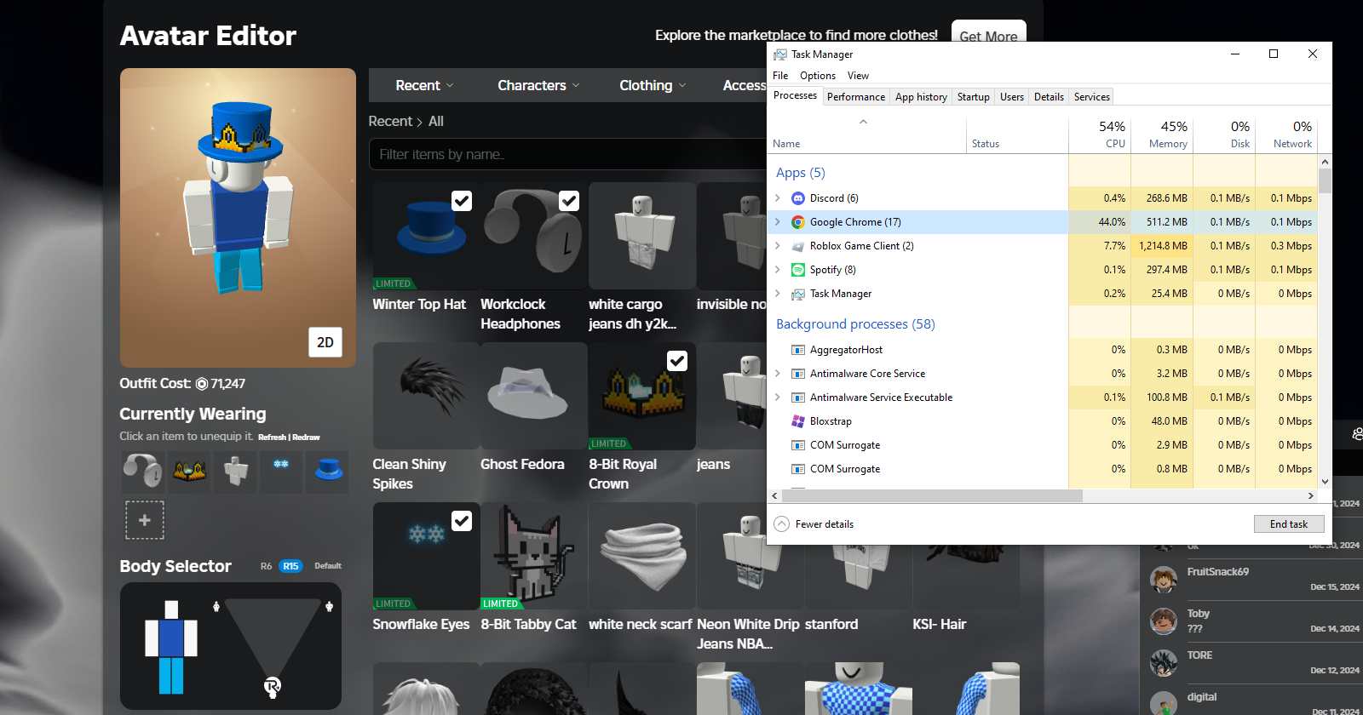Image resolution: width=1363 pixels, height=715 pixels.
Task: Open the Characters dropdown menu
Action: (x=538, y=85)
